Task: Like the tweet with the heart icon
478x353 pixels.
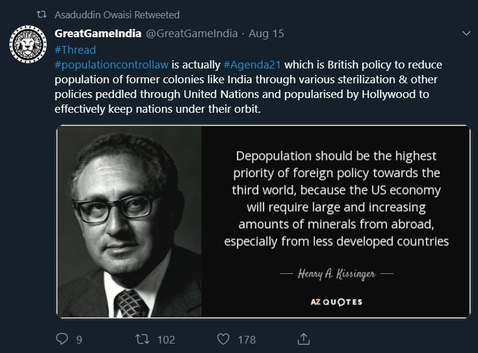Action: click(x=223, y=339)
